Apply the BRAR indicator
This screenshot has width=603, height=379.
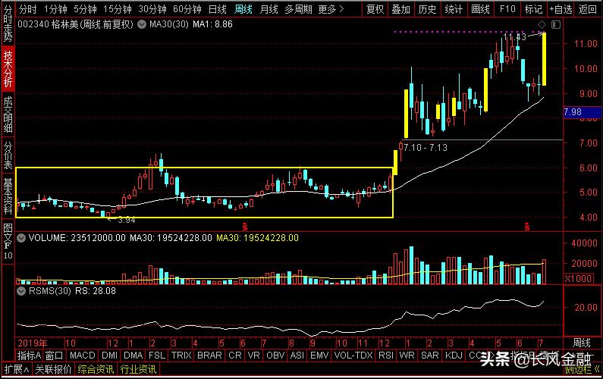tap(209, 356)
